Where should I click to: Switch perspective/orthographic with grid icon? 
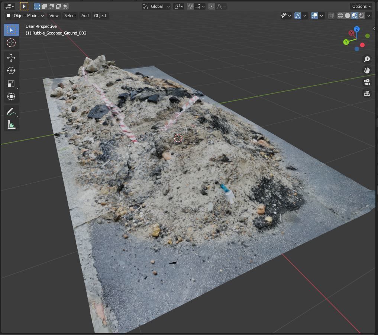[367, 93]
